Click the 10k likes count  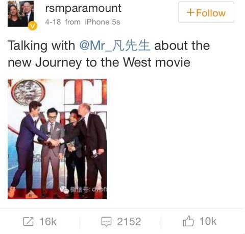(x=208, y=221)
